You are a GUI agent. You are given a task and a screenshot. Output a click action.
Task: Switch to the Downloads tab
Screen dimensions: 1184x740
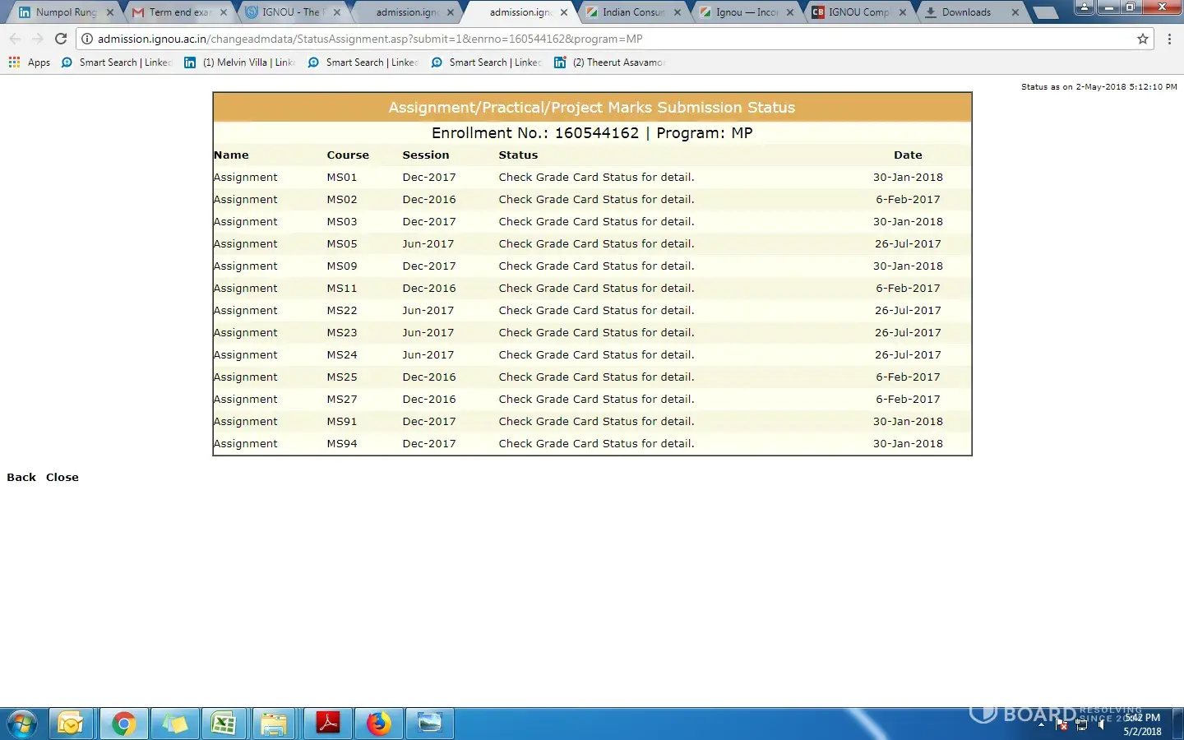click(970, 12)
